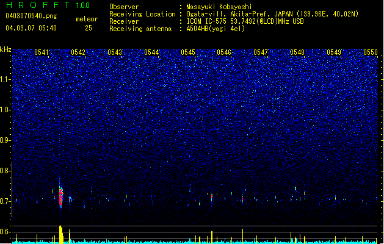Click the 0.9 kHz frequency axis label
Image resolution: width=384 pixels, height=244 pixels.
click(x=5, y=140)
